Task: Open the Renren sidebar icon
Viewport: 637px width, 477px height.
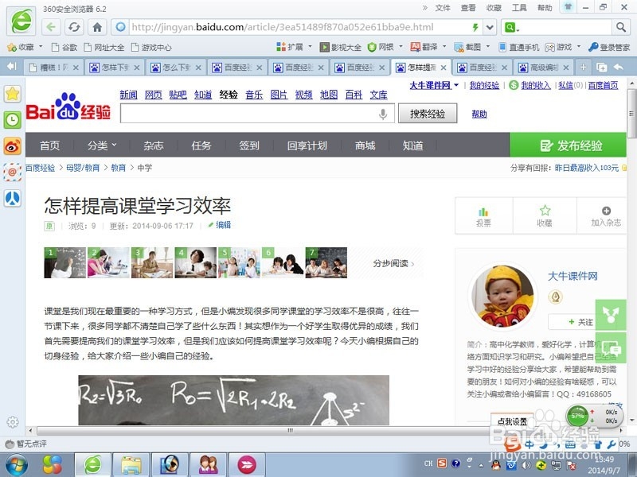Action: tap(13, 198)
